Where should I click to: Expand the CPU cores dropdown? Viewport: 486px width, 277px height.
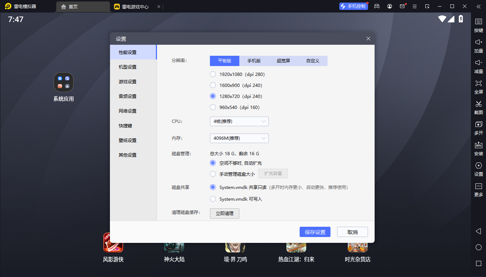239,121
